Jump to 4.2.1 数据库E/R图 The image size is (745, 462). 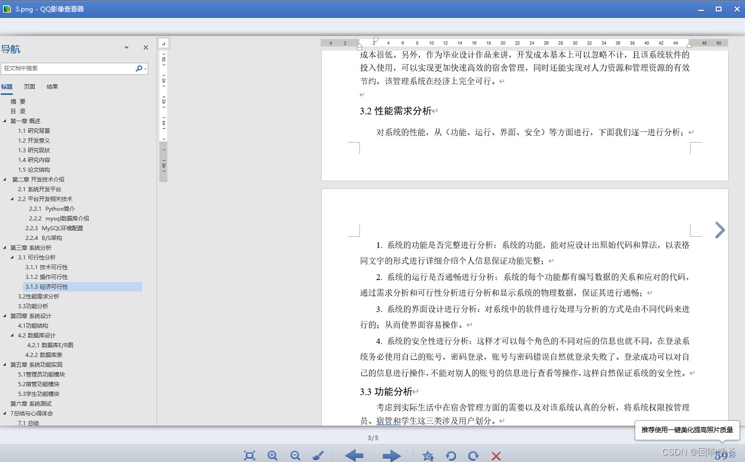(50, 346)
